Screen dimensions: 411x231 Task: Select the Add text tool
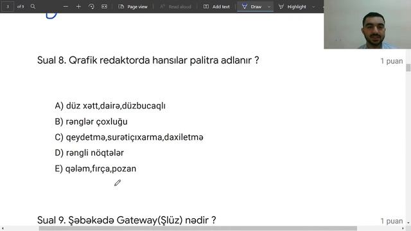pos(216,6)
